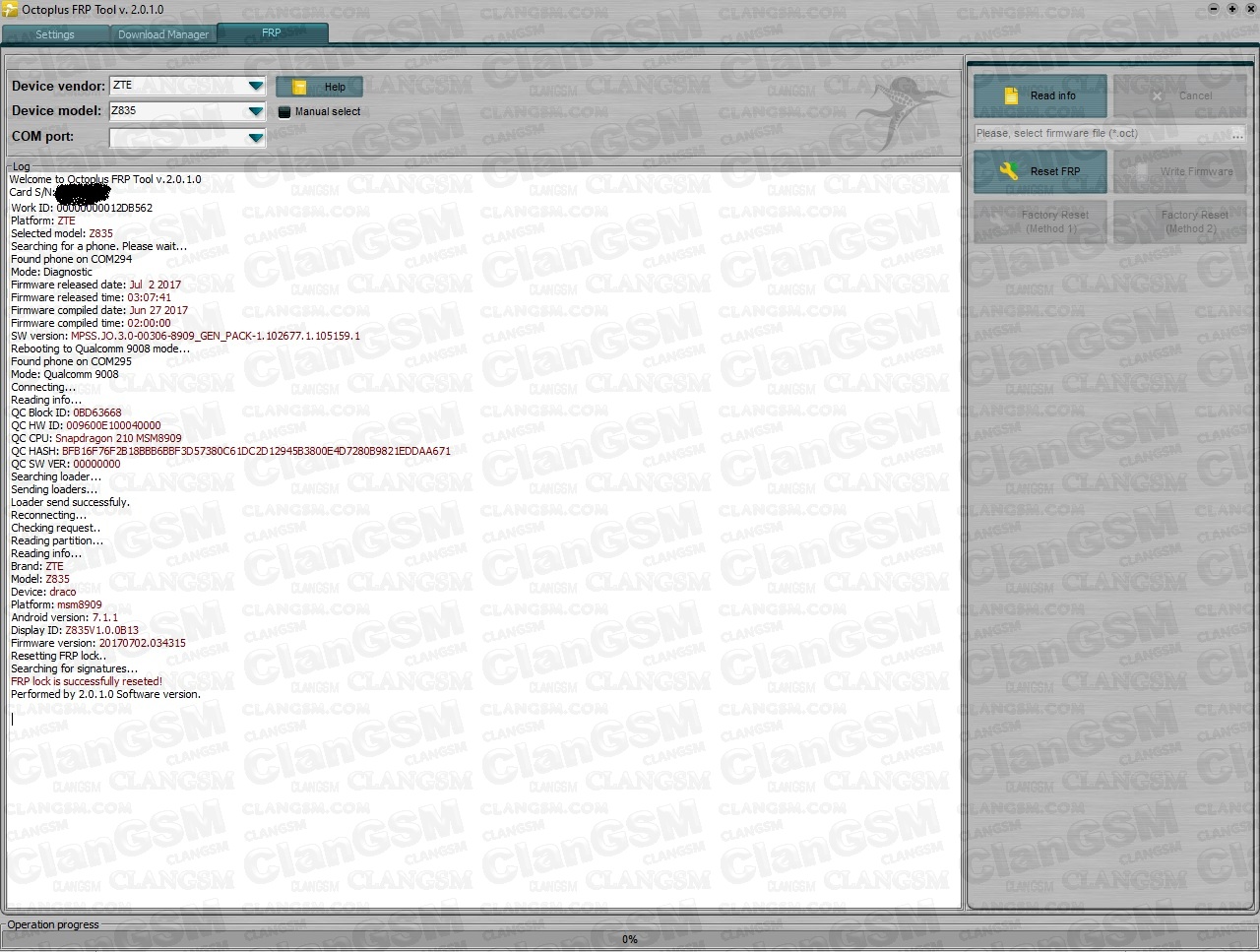
Task: Toggle the Manual select checkbox
Action: click(x=285, y=112)
